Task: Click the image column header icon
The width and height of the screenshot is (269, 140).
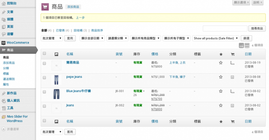Action: (56, 54)
